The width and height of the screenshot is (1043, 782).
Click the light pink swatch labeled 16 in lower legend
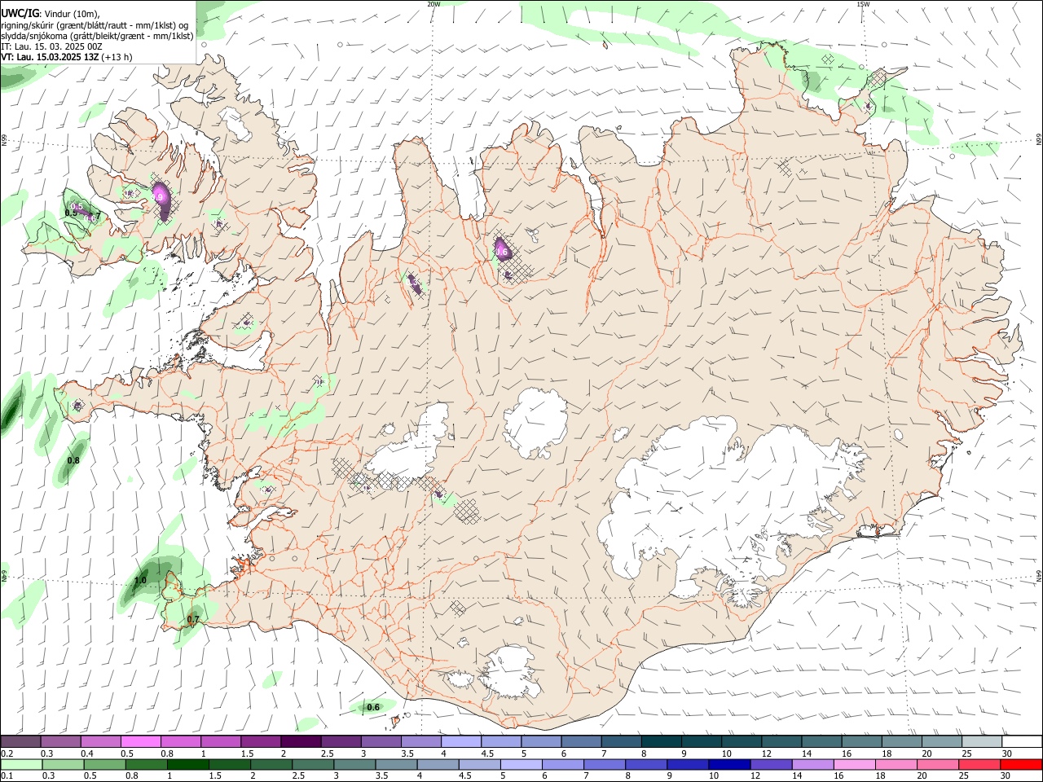click(x=855, y=765)
